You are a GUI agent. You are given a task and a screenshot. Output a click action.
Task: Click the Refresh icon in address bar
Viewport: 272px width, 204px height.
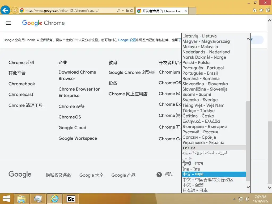pos(131,10)
